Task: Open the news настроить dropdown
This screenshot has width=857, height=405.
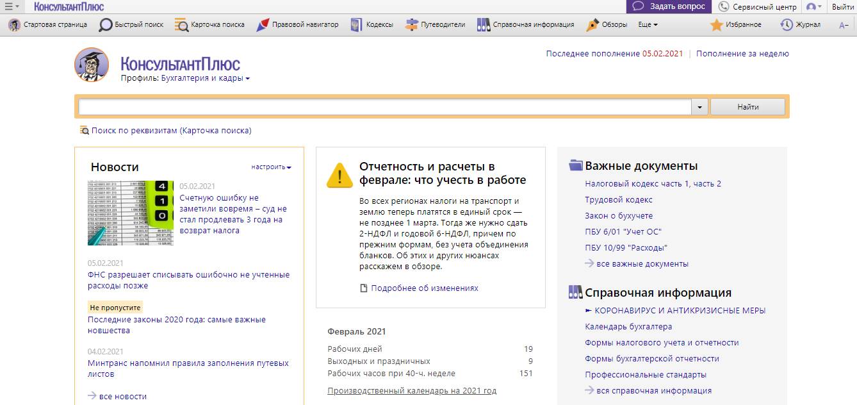Action: click(271, 167)
